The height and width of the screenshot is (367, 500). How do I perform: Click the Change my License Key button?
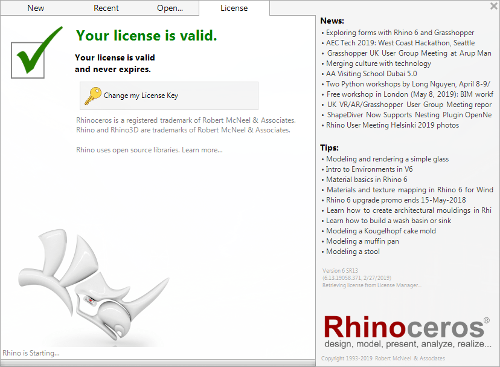[169, 96]
